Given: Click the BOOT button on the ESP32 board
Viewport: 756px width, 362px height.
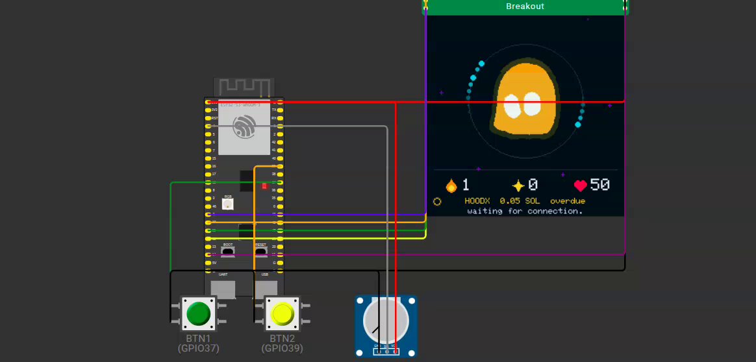Looking at the screenshot, I should tap(227, 251).
